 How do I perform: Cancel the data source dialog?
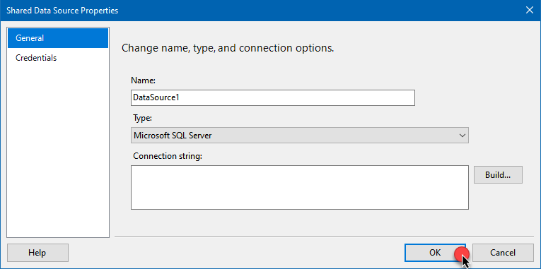click(x=503, y=253)
